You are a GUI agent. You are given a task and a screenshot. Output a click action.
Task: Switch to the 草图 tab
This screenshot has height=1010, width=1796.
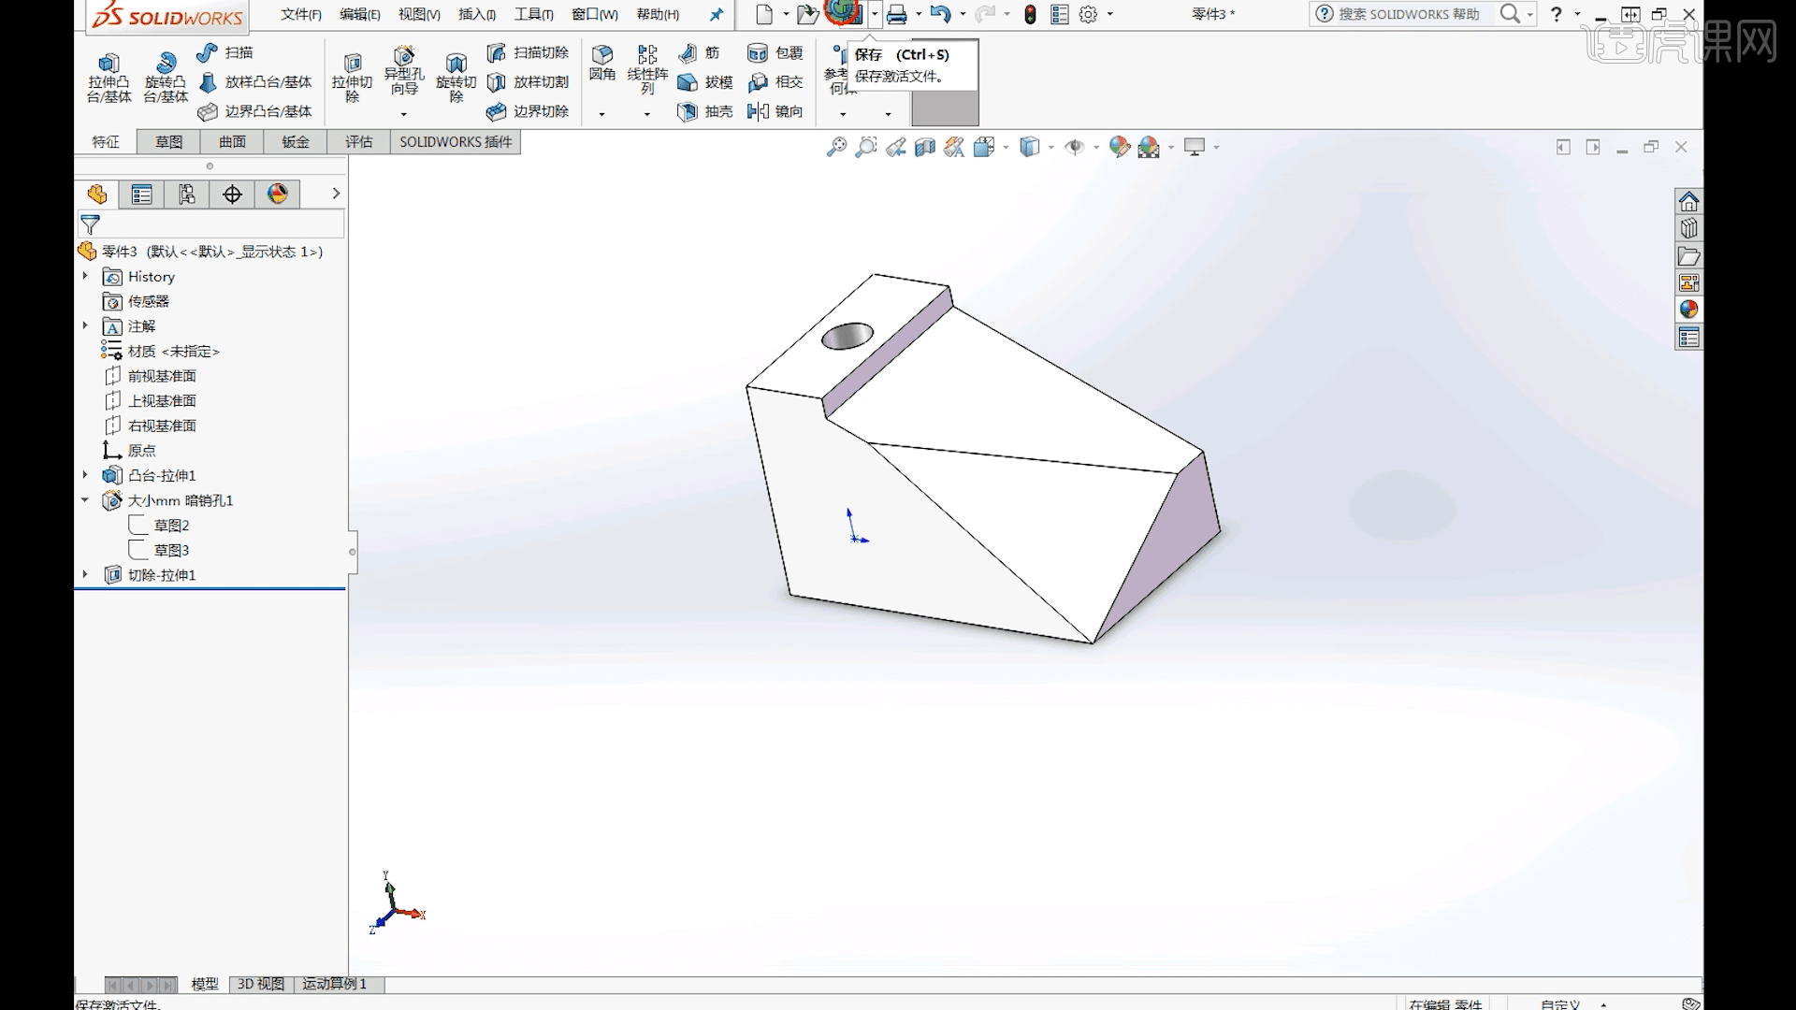pyautogui.click(x=168, y=141)
